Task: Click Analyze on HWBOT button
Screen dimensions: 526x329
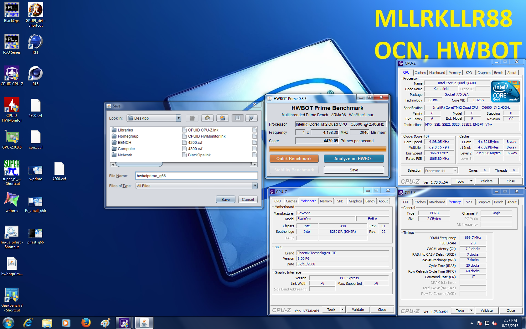Action: tap(354, 159)
